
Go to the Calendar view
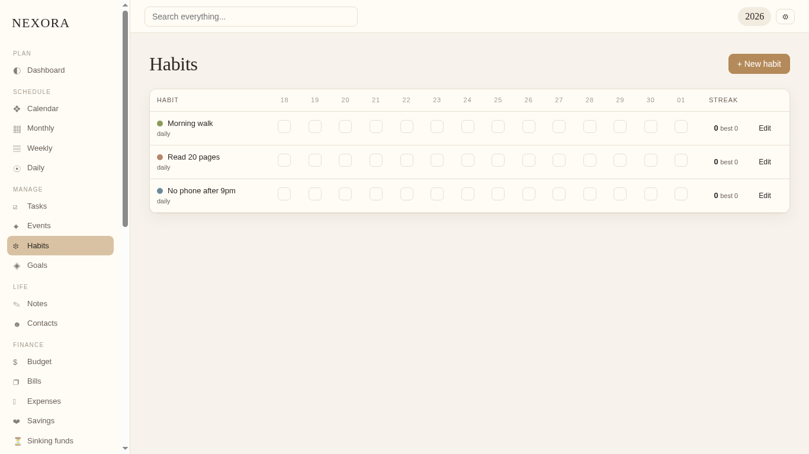tap(60, 109)
